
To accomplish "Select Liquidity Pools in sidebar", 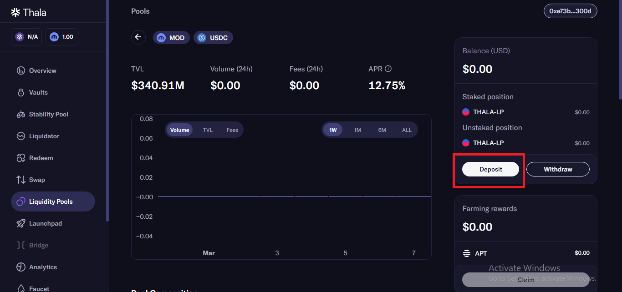I will (53, 201).
